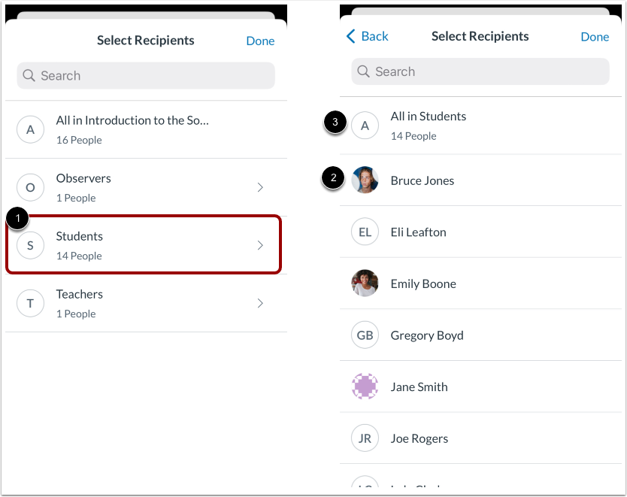Go Back to the previous recipients list
Viewport: 627px width, 497px height.
[366, 36]
